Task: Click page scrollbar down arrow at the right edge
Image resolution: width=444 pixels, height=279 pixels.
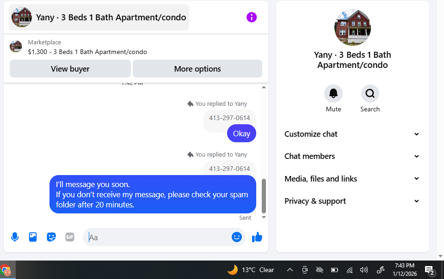Action: coord(440,256)
